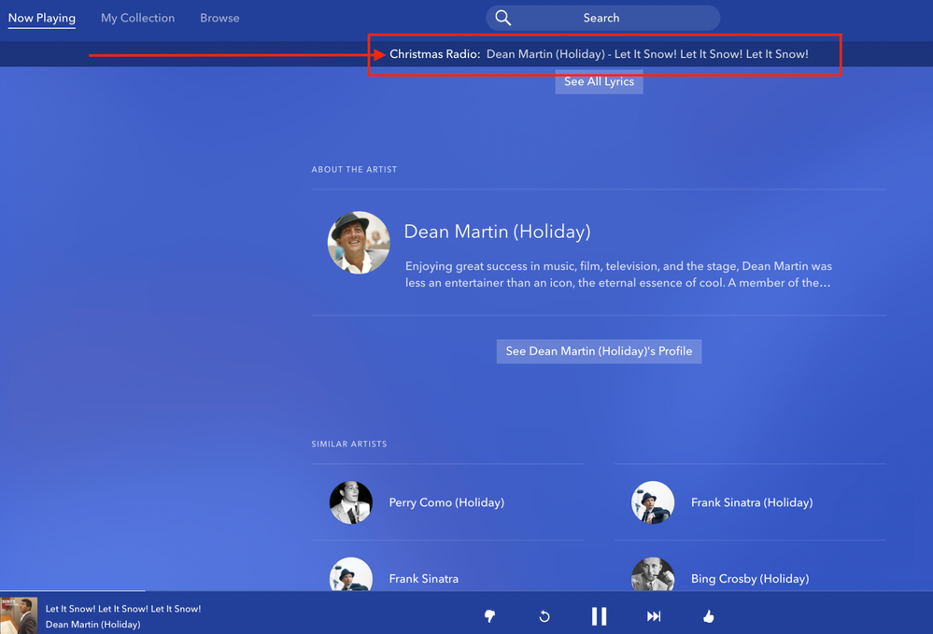The width and height of the screenshot is (933, 634).
Task: Click the magnifying glass search icon
Action: [x=503, y=18]
